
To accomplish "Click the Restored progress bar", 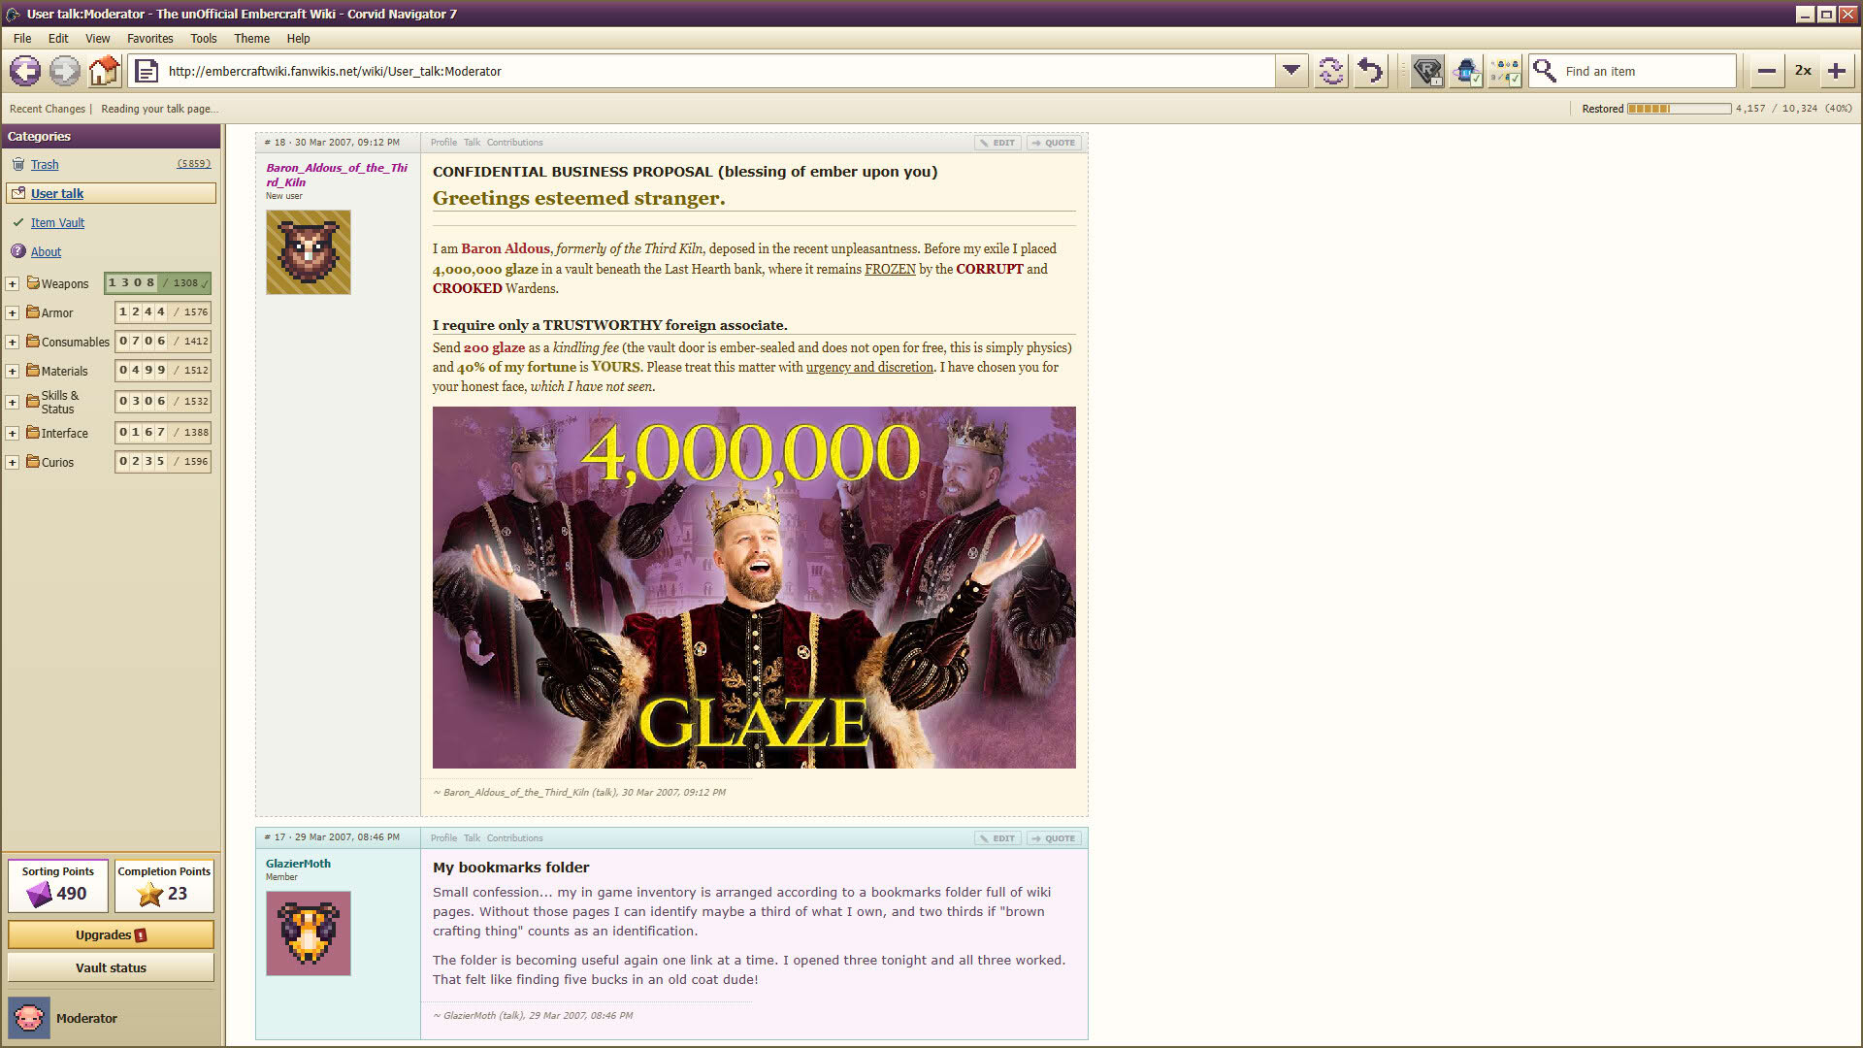I will (x=1679, y=109).
